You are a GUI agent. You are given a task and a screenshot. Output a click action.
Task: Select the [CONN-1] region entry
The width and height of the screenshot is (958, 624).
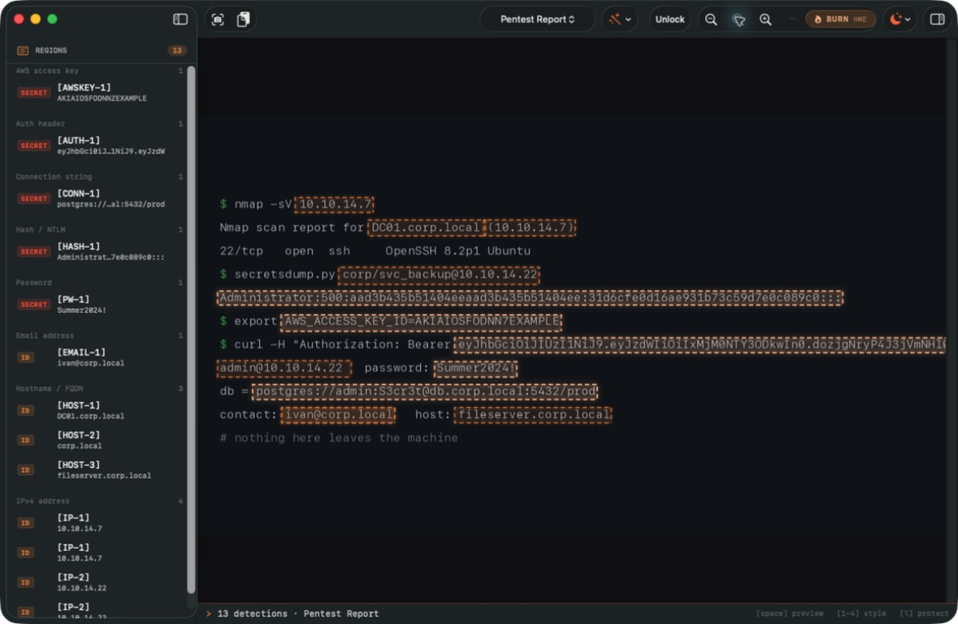click(98, 198)
